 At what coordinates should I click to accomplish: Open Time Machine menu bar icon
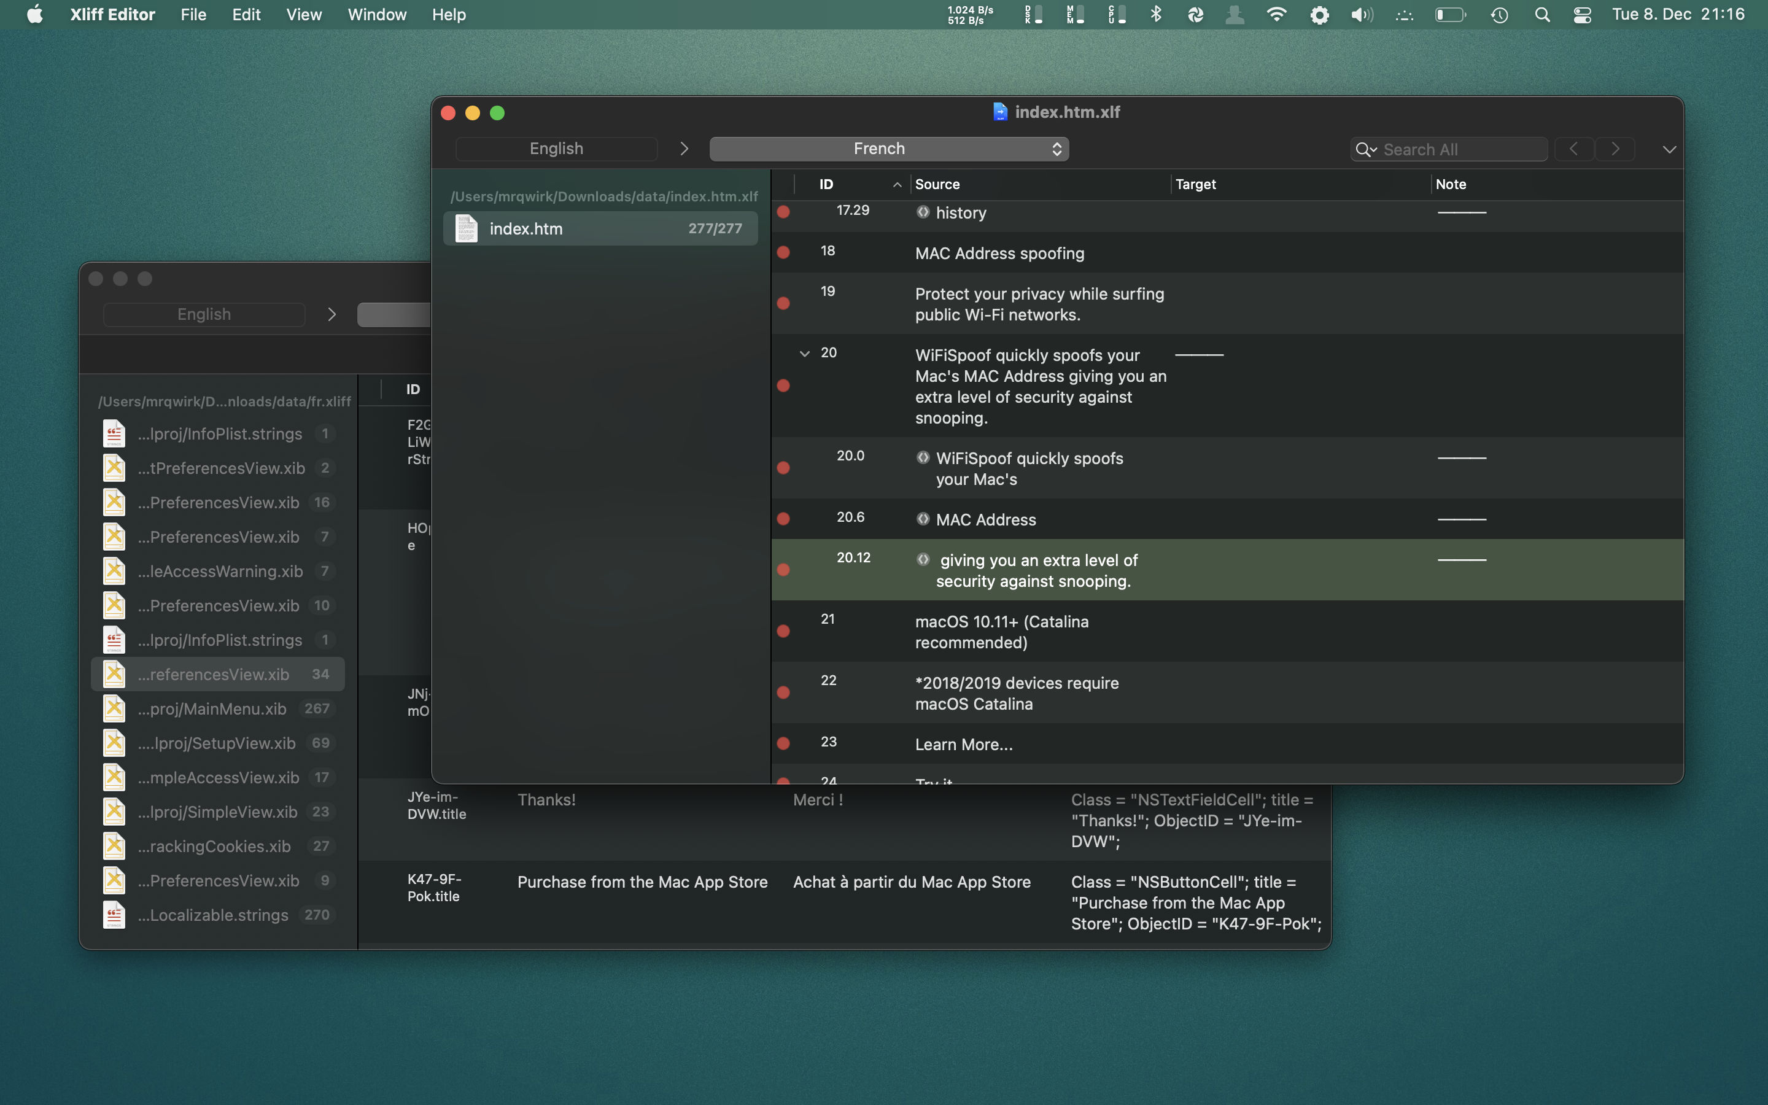point(1499,15)
